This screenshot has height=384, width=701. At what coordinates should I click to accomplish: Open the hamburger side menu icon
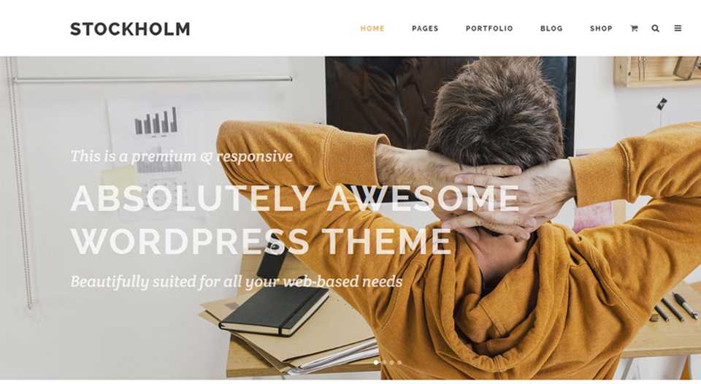coord(678,28)
